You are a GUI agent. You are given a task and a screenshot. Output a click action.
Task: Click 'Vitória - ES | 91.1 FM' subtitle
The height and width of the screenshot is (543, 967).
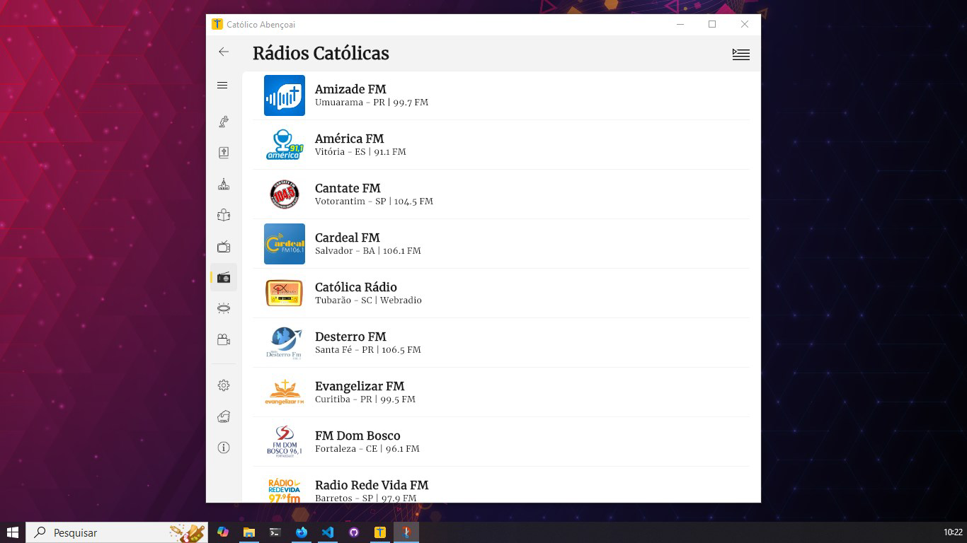(360, 152)
